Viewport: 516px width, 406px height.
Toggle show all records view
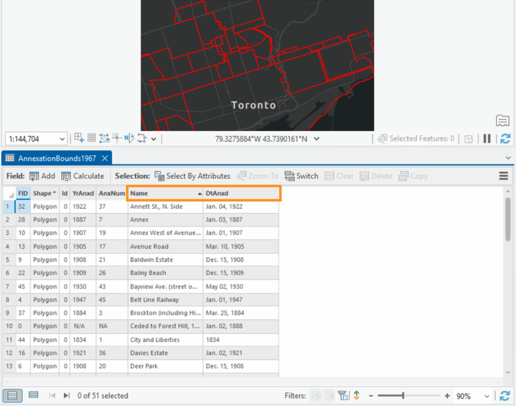pyautogui.click(x=12, y=395)
